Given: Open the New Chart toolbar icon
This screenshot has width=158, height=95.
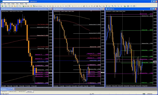Looking at the screenshot, I should coord(3,6).
